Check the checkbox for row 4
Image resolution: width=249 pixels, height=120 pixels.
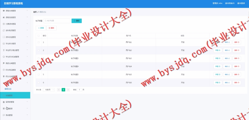pyautogui.click(x=38, y=66)
